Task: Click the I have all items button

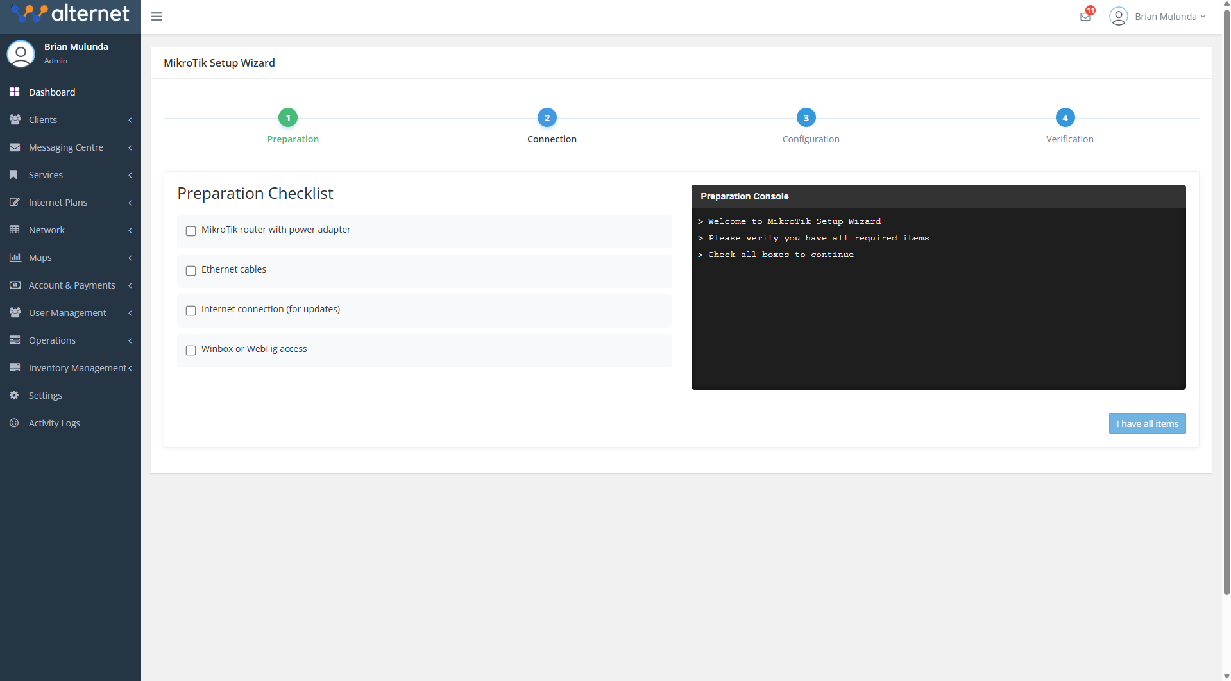Action: pyautogui.click(x=1146, y=423)
